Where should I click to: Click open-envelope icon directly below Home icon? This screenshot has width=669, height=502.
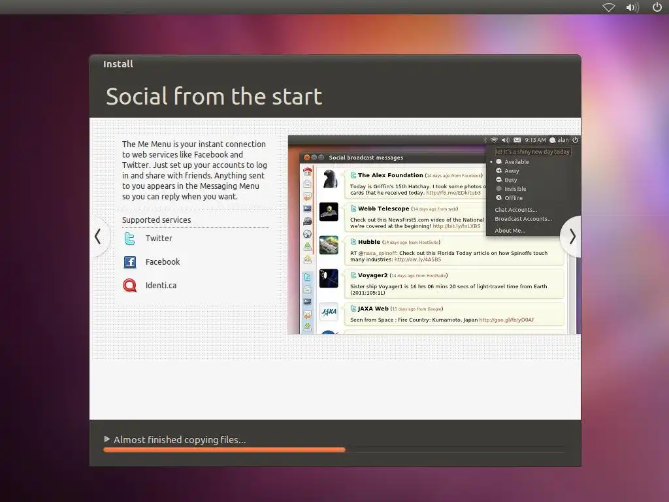(307, 184)
